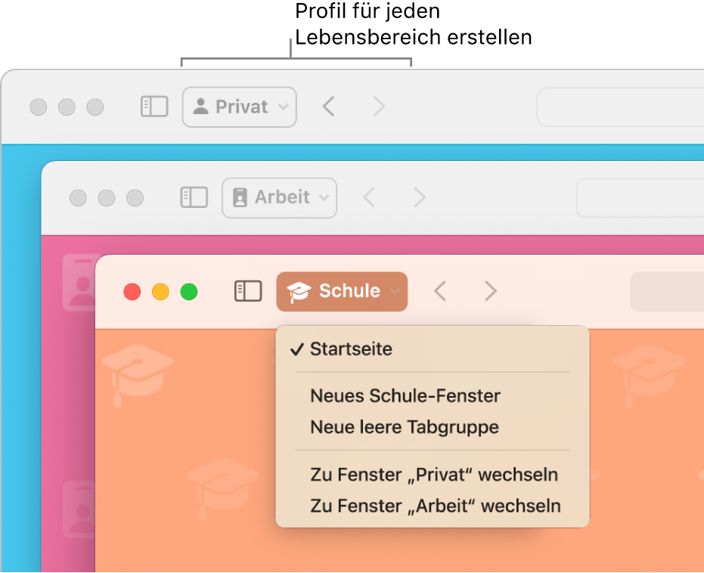Click the address field in Schule window
The image size is (704, 573).
(667, 291)
